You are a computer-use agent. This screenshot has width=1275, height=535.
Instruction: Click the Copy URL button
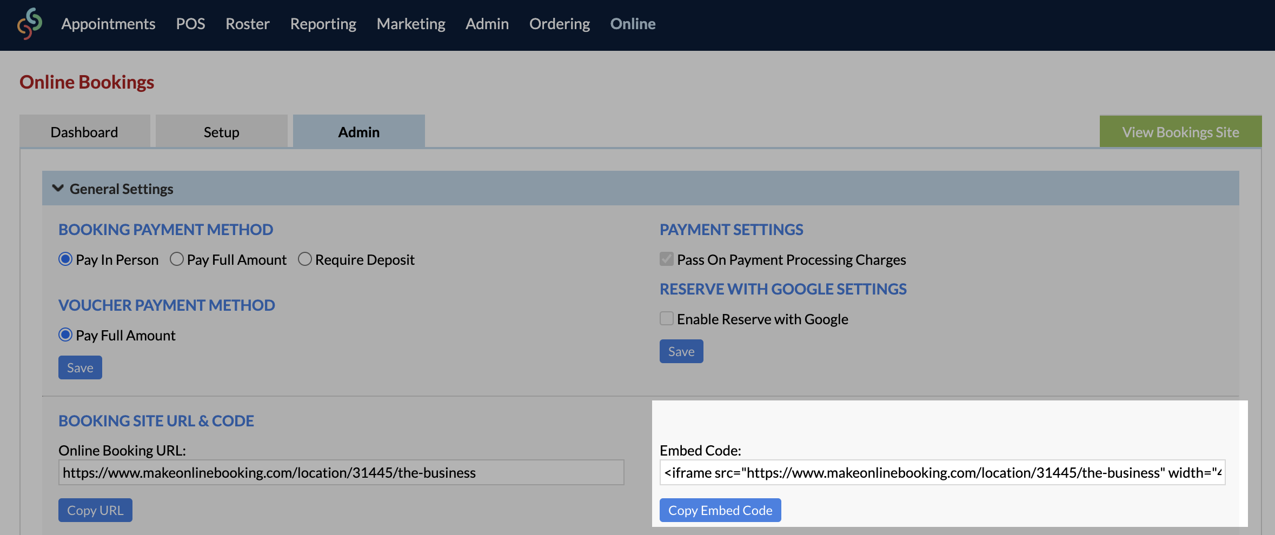click(95, 510)
